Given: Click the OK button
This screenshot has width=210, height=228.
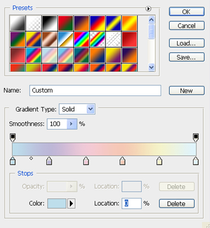Looking at the screenshot, I should (x=187, y=12).
